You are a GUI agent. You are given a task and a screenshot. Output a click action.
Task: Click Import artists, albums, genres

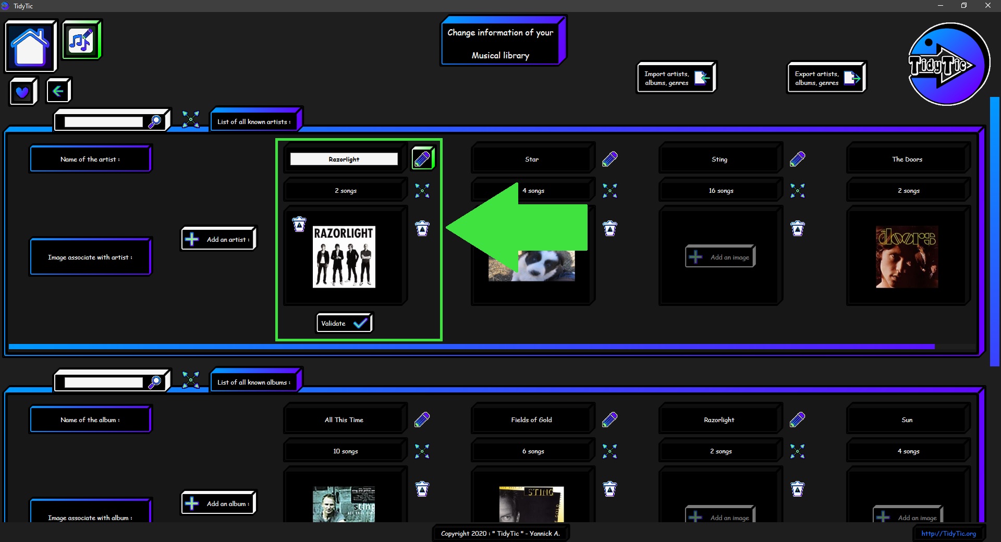[x=677, y=78]
